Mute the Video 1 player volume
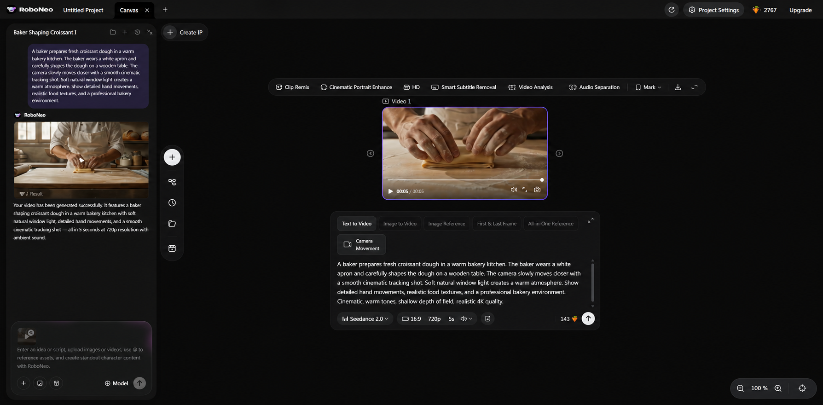 pyautogui.click(x=514, y=190)
